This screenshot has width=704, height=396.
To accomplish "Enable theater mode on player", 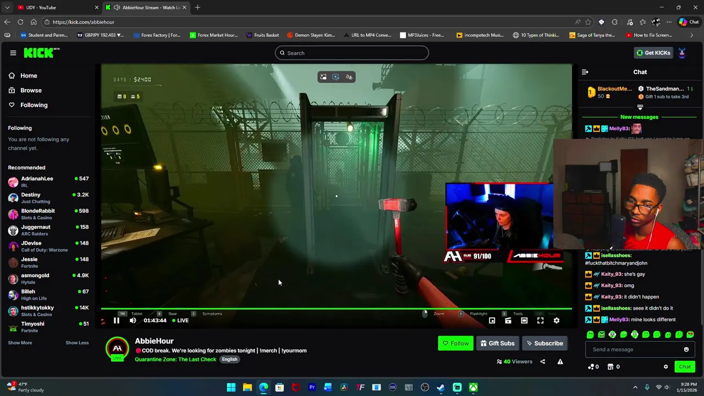I will point(524,321).
